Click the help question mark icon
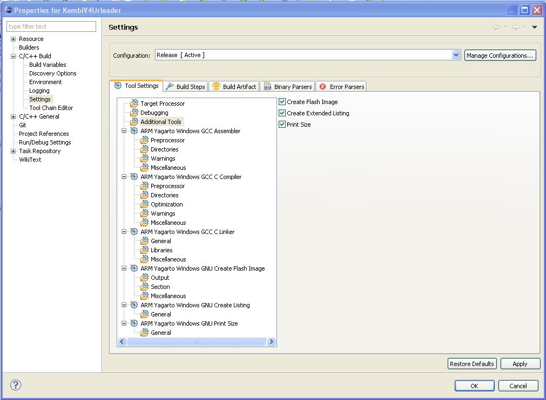This screenshot has height=400, width=546. (16, 385)
